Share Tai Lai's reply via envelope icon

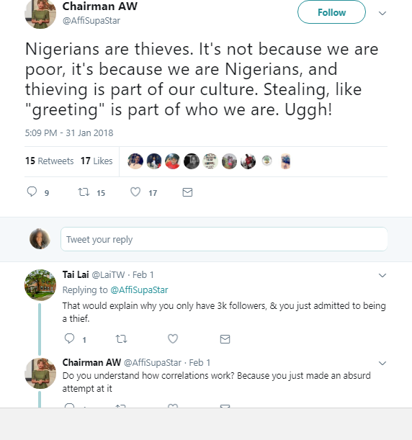pos(225,339)
